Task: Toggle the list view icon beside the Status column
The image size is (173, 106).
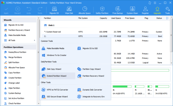Action: point(167,18)
